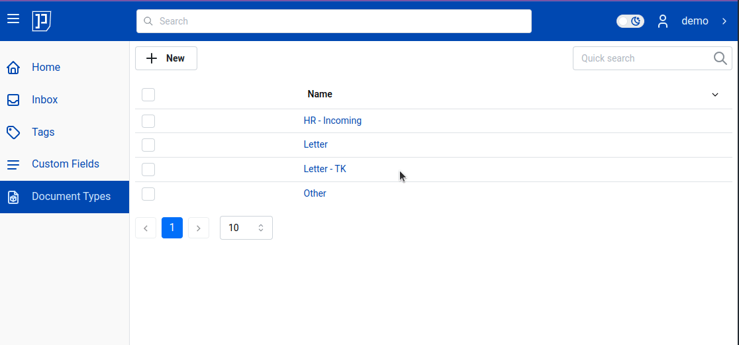Click the demo username text
Viewport: 739px width, 345px height.
pos(695,21)
